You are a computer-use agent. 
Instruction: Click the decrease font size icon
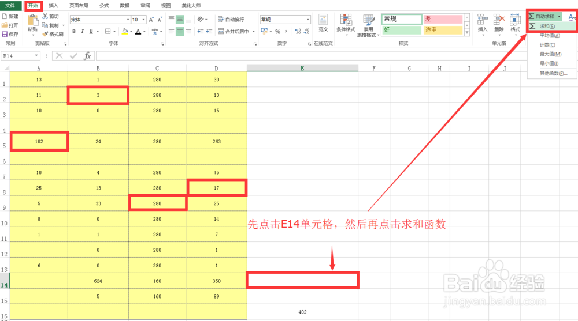[160, 20]
